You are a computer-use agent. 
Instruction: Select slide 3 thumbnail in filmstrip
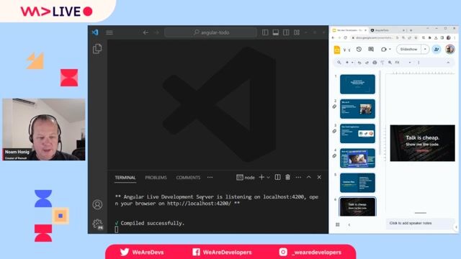click(357, 134)
